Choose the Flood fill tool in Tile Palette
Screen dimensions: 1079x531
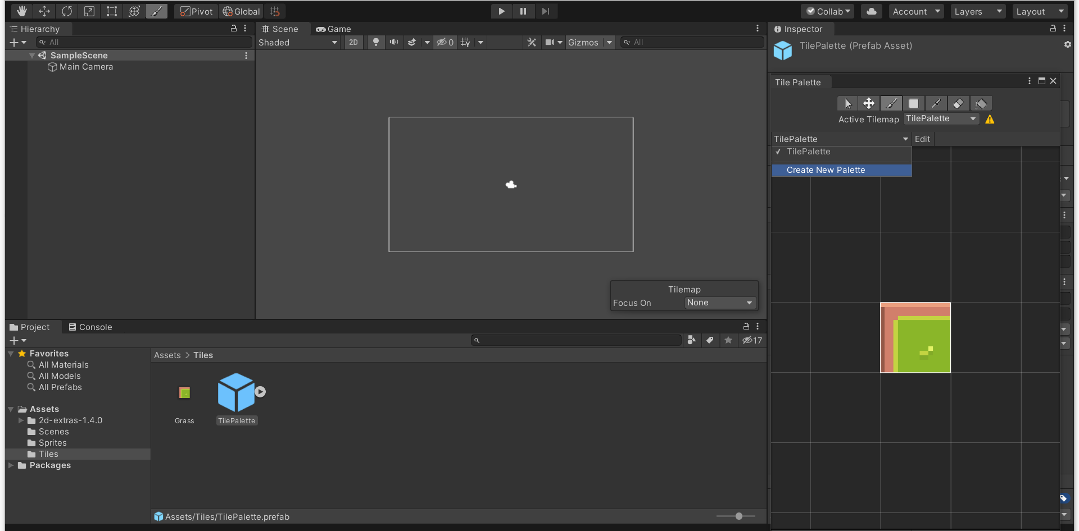[x=981, y=103]
